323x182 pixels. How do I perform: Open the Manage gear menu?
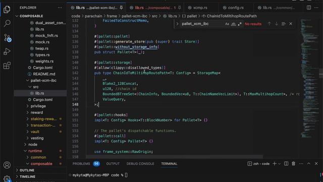(x=7, y=178)
